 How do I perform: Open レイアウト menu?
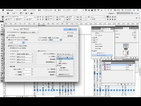click(x=32, y=10)
